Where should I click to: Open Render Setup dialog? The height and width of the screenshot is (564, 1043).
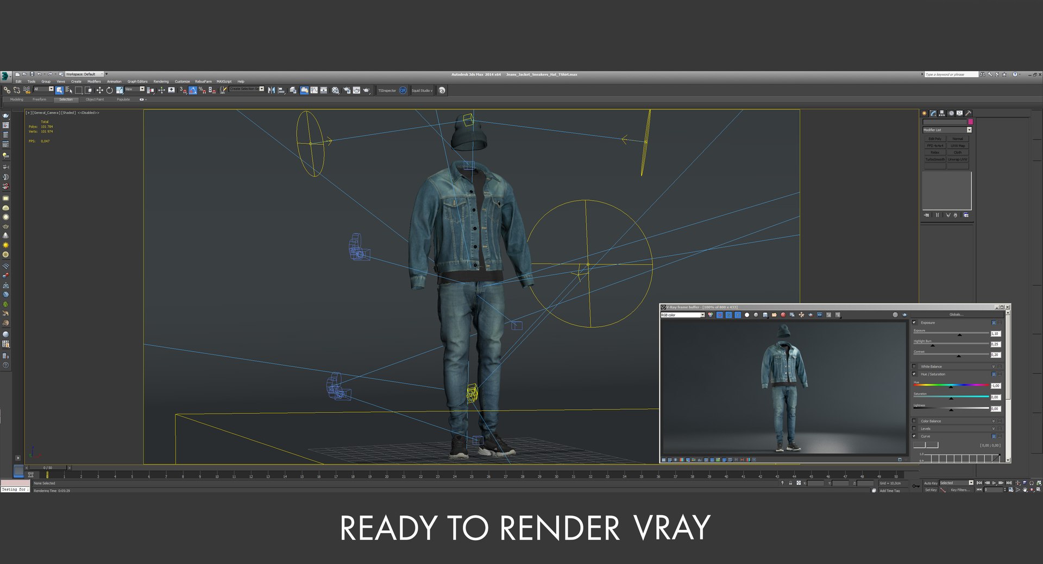[346, 90]
